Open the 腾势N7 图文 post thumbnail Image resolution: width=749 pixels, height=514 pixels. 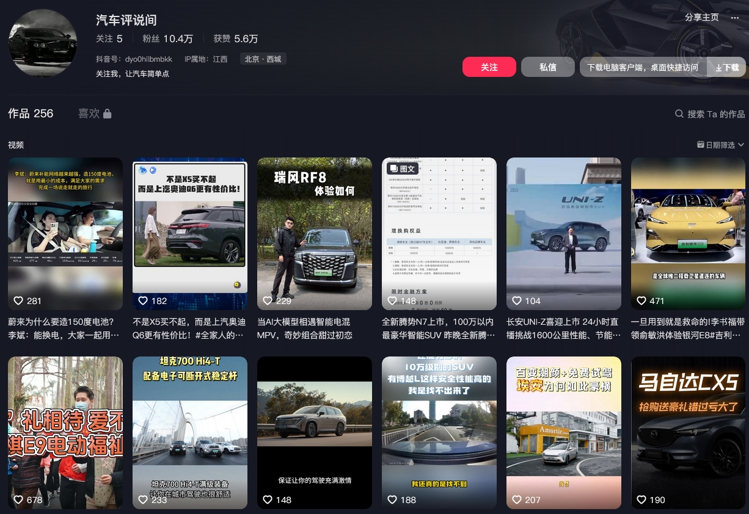pos(439,234)
